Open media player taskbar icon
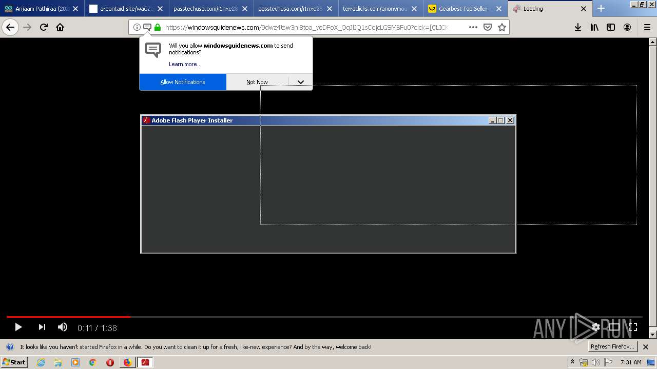The image size is (657, 369). 75,362
